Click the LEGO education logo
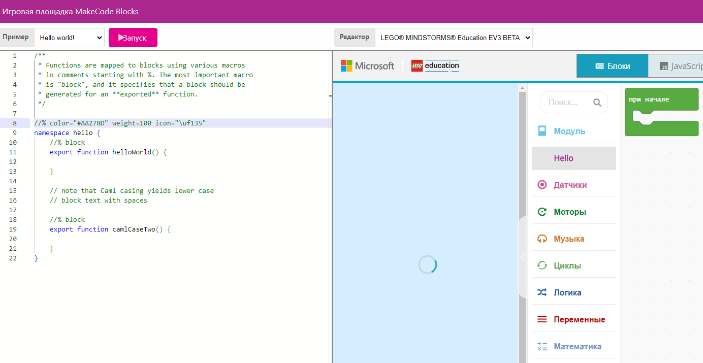This screenshot has height=363, width=703. 435,65
